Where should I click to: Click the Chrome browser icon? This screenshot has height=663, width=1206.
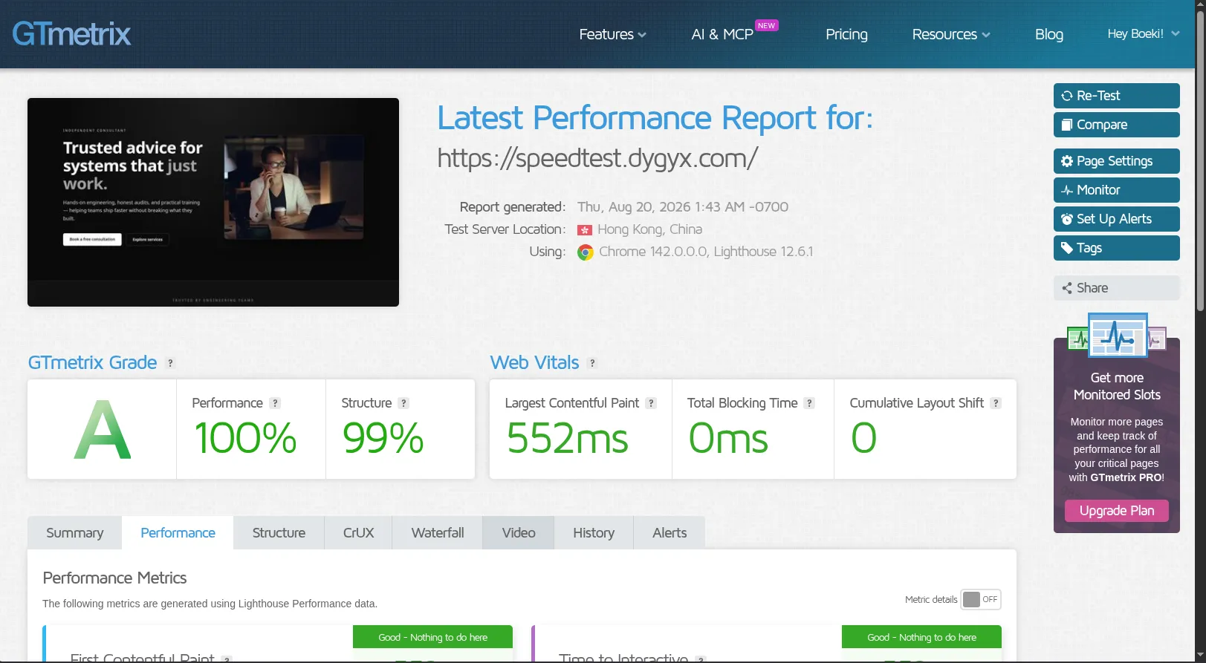(586, 252)
